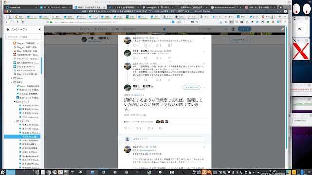Viewport: 312px width, 175px height.
Task: Open top reply tweet chevron menu
Action: (204, 38)
